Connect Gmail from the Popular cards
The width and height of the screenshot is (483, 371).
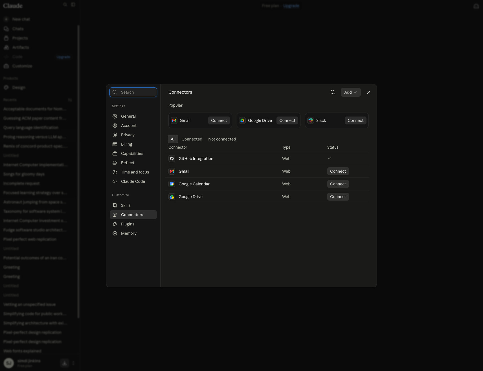click(x=219, y=120)
